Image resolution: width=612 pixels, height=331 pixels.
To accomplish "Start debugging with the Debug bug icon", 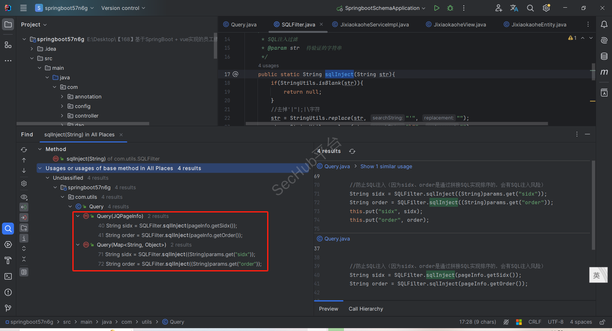I will coord(450,8).
